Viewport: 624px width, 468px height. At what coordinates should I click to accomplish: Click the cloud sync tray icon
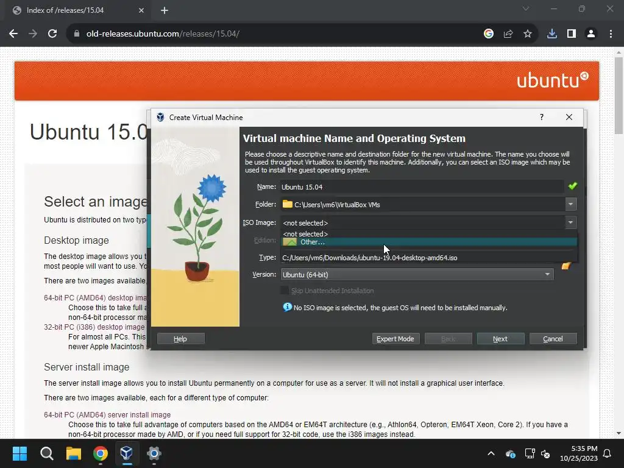pyautogui.click(x=510, y=453)
